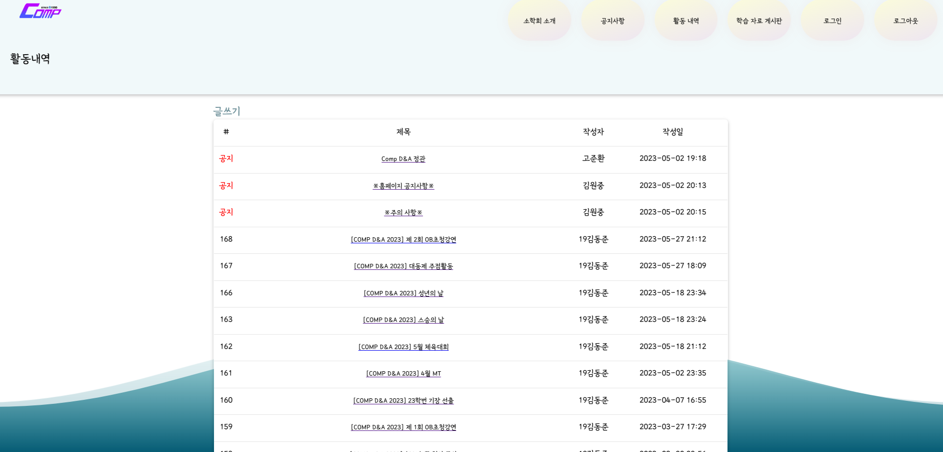
Task: View the 성년의 날 post
Action: pos(403,293)
